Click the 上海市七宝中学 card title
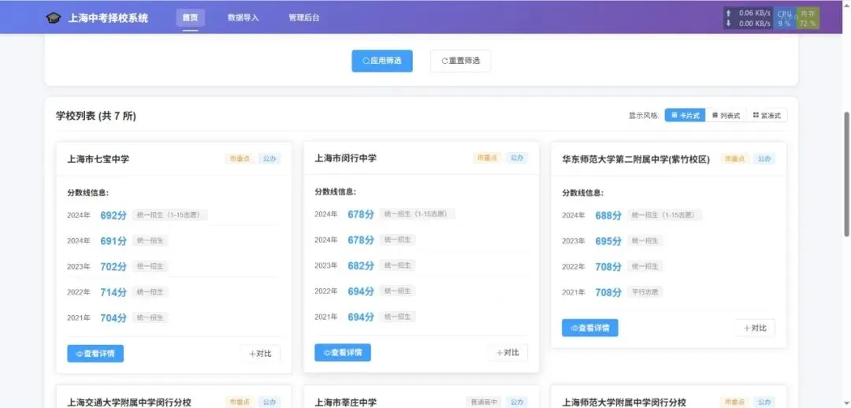851x408 pixels. [x=98, y=159]
